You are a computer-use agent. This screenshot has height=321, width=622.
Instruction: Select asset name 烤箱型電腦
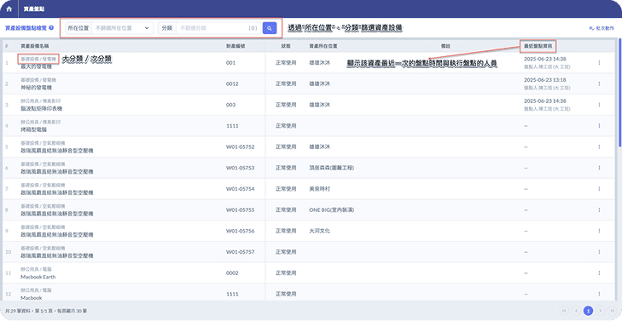[x=34, y=129]
